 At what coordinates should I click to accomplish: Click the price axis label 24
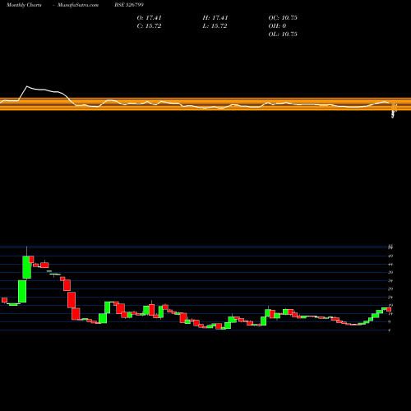pyautogui.click(x=390, y=297)
